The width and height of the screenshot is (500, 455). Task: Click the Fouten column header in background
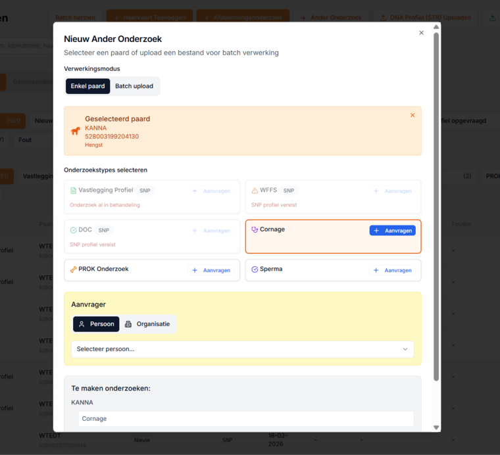click(x=461, y=224)
